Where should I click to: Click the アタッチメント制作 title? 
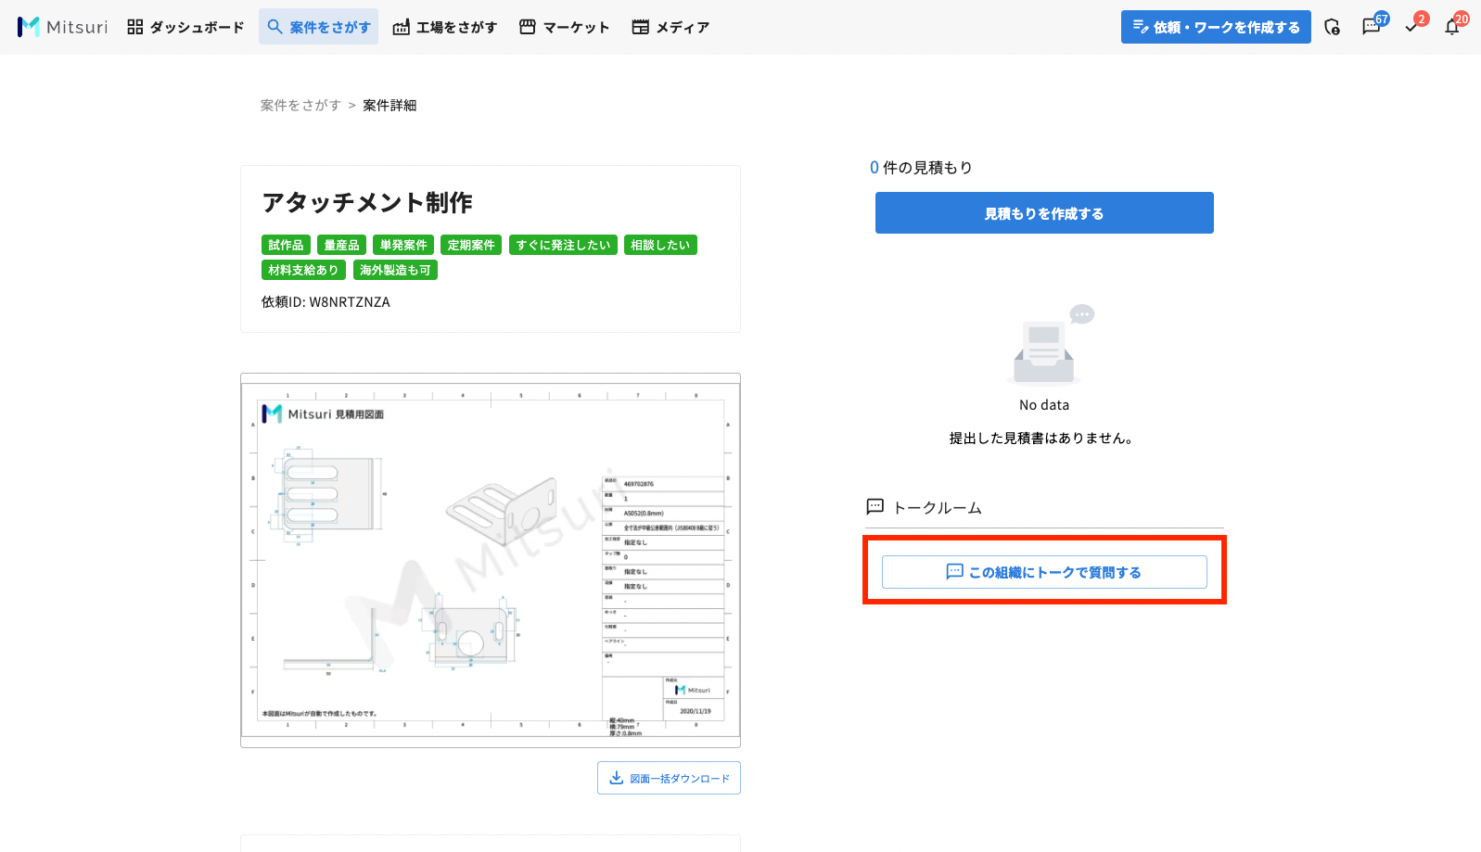click(367, 202)
